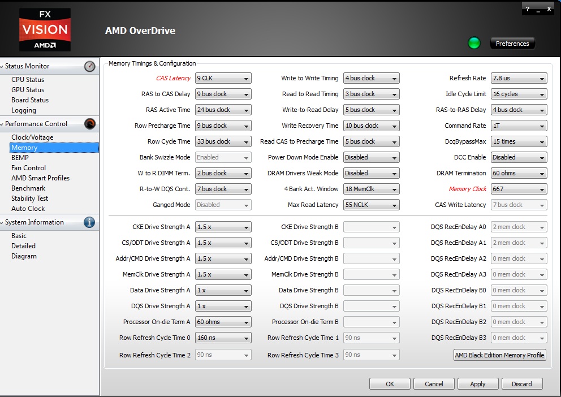
Task: Open Basic system information
Action: coord(19,236)
